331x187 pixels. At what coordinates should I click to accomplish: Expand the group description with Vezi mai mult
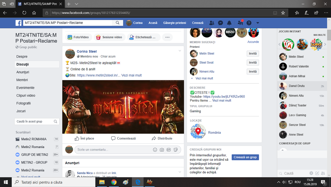pyautogui.click(x=222, y=100)
